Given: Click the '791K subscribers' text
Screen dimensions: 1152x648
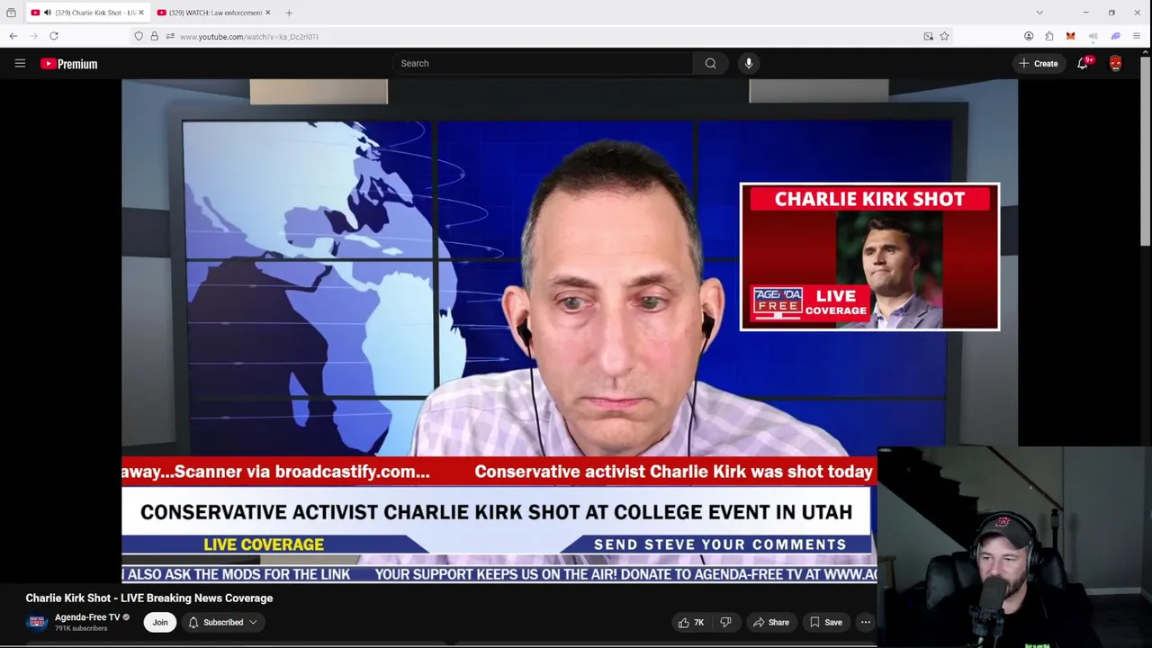Looking at the screenshot, I should [81, 628].
